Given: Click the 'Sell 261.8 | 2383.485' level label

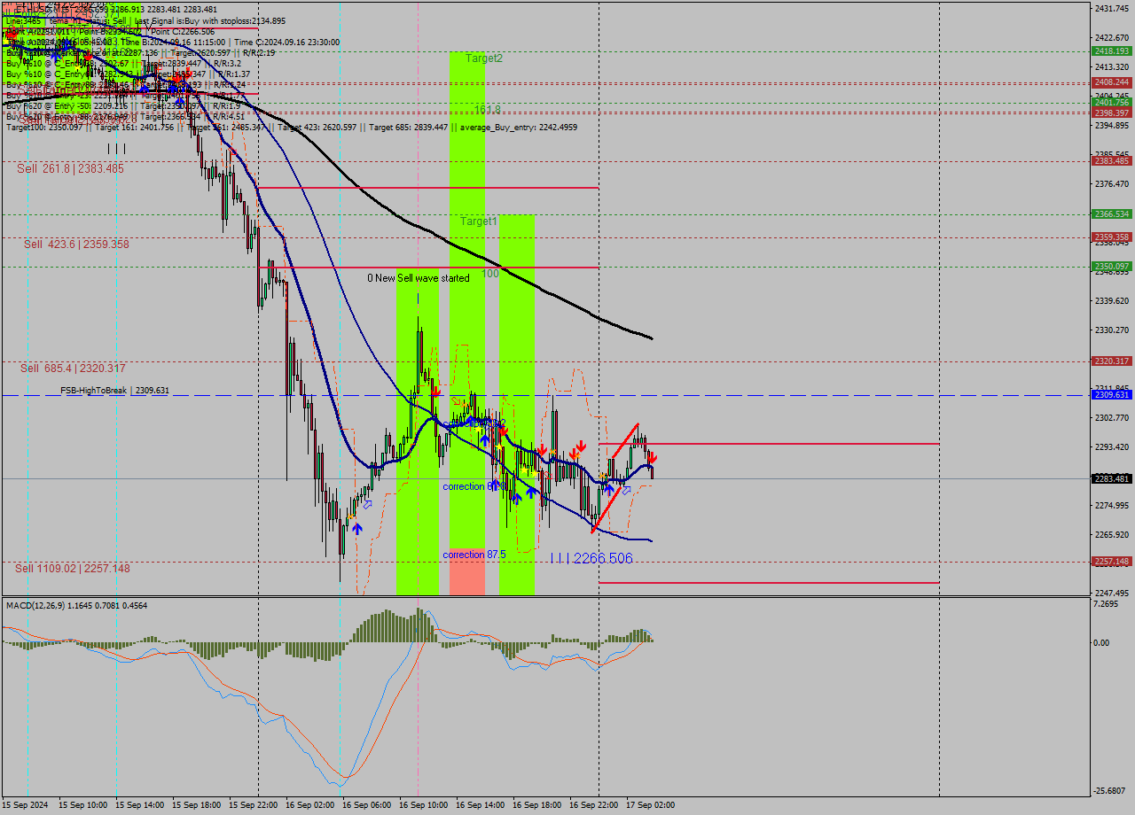Looking at the screenshot, I should click(x=71, y=168).
